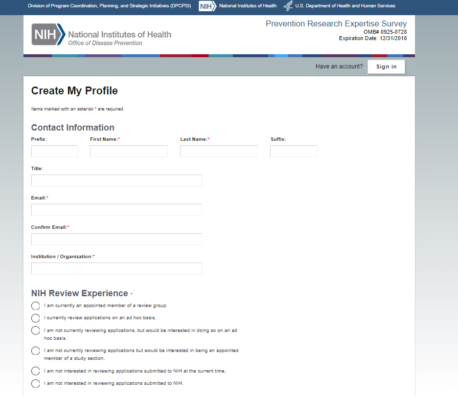Select 'currently an appointed member of a review group'
This screenshot has width=458, height=396.
(36, 306)
